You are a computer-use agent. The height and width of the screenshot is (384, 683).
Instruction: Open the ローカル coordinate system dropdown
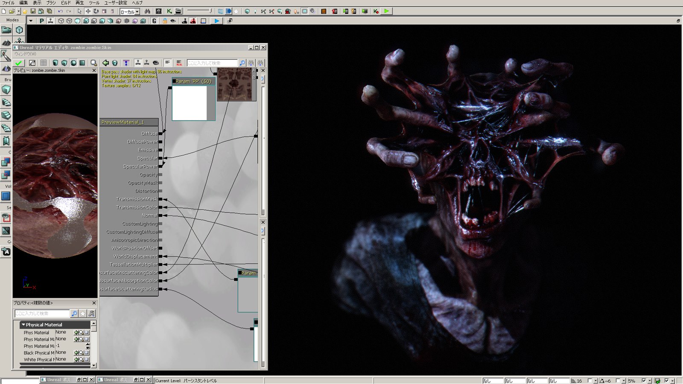click(130, 12)
